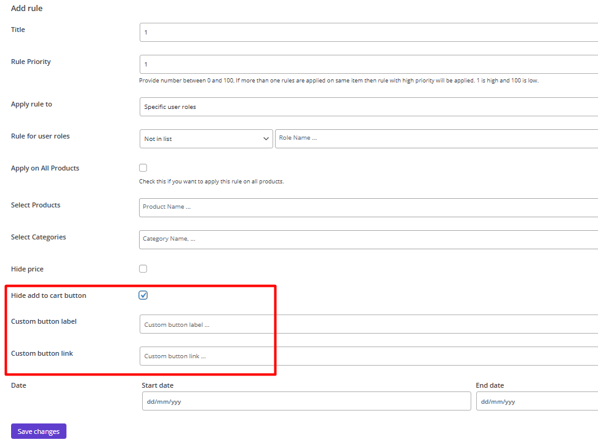Click the Role Name search field
Viewport: 598px width, 445px height.
[x=436, y=139]
